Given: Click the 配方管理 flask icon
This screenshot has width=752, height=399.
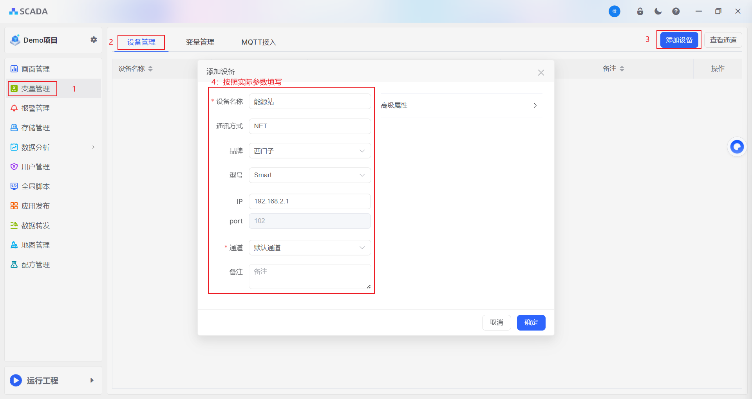Looking at the screenshot, I should click(x=14, y=264).
